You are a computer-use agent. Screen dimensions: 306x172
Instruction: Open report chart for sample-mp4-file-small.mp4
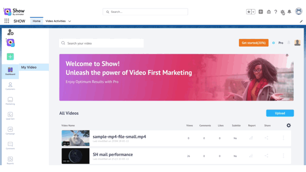pyautogui.click(x=251, y=138)
